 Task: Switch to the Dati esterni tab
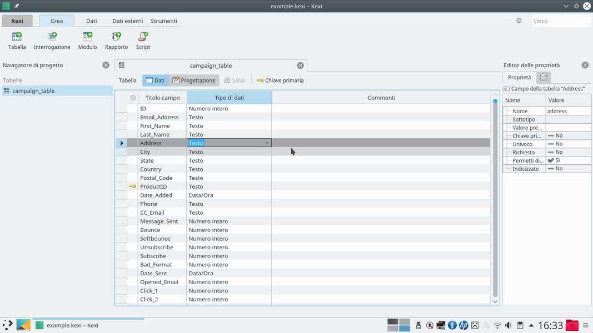(x=127, y=21)
